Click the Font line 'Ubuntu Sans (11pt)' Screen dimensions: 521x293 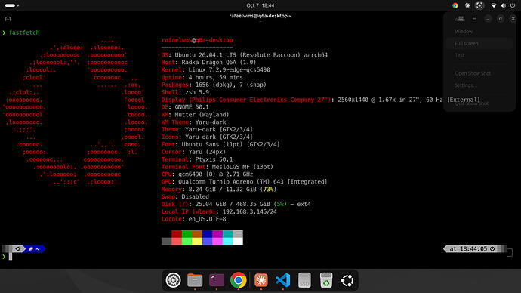[x=212, y=144]
